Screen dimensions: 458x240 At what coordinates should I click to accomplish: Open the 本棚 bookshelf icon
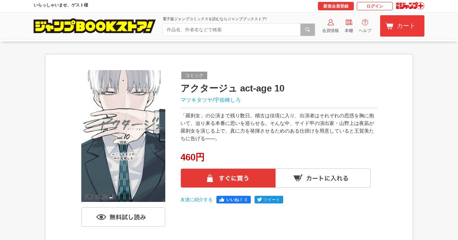pyautogui.click(x=349, y=26)
